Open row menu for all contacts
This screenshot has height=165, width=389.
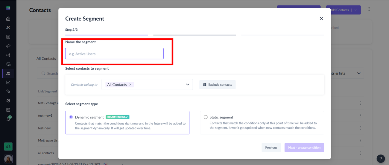point(361,153)
